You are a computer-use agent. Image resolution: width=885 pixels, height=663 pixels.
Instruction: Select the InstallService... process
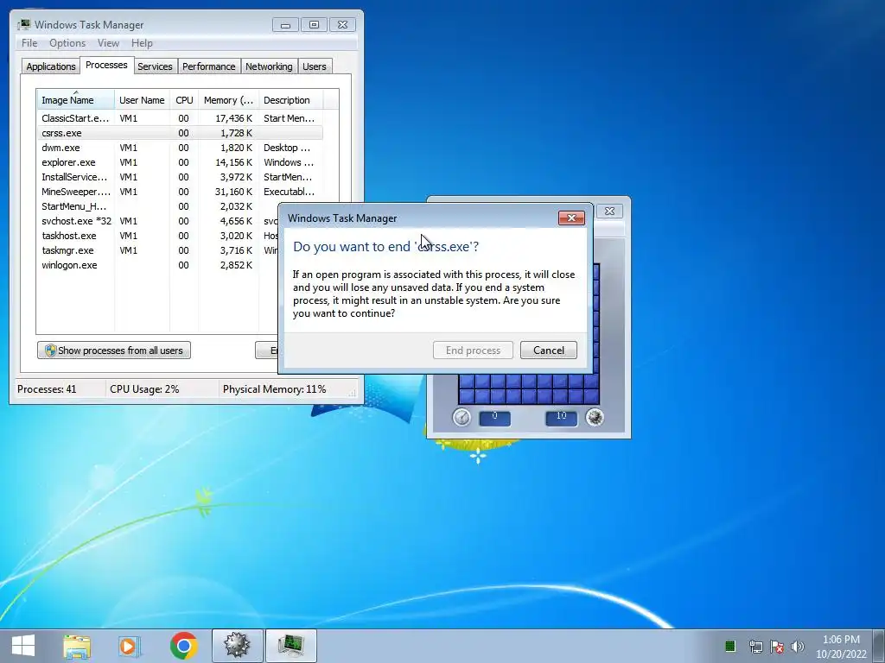tap(180, 177)
